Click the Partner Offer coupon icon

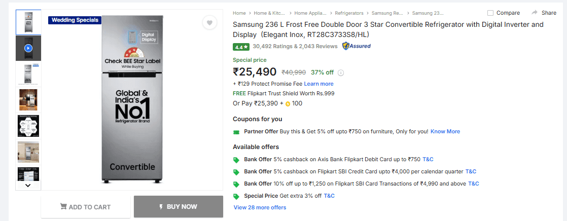pyautogui.click(x=236, y=132)
